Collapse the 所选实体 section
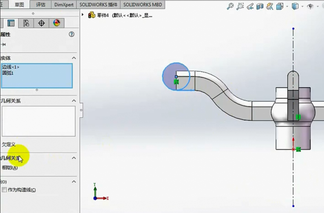 (74, 58)
